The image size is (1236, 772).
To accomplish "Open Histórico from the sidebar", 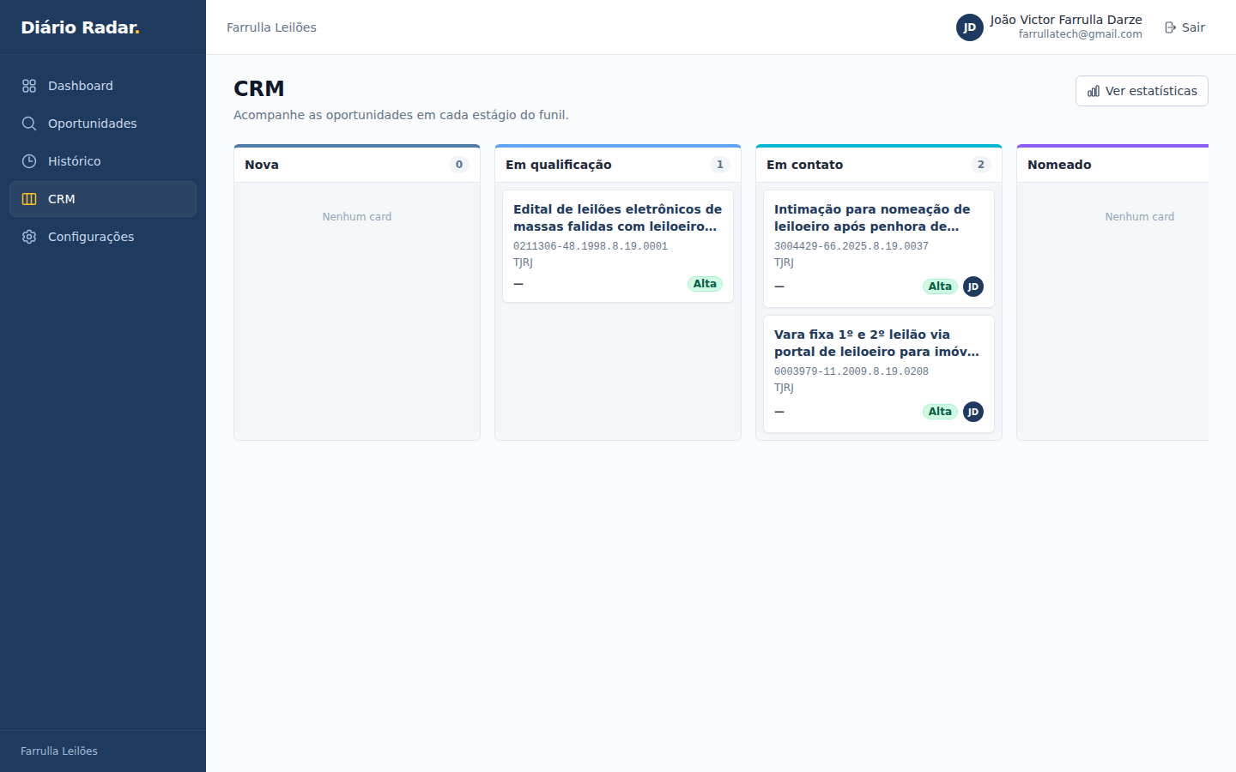I will click(103, 161).
